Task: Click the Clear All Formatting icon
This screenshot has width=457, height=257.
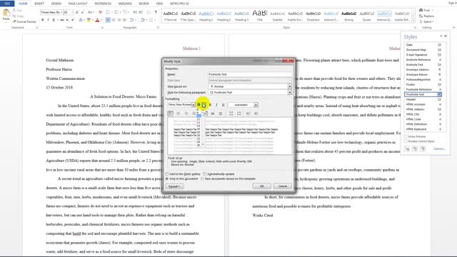Action: pos(100,12)
